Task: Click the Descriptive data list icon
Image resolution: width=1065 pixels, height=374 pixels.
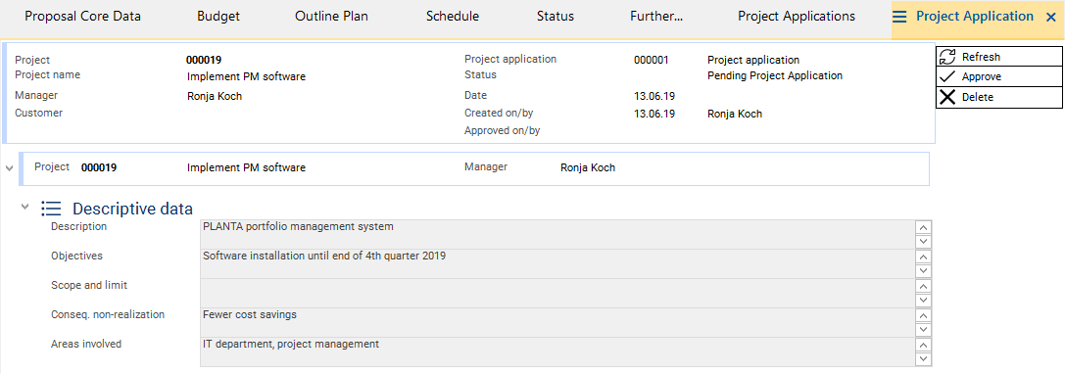Action: coord(51,209)
